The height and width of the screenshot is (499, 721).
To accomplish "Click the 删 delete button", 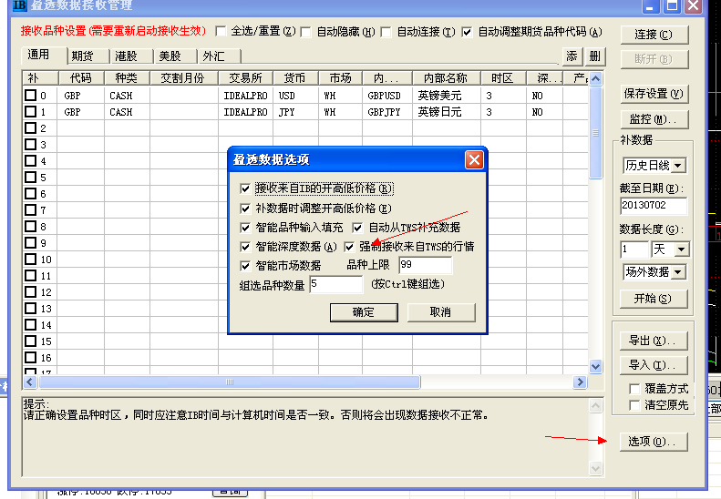I will (x=594, y=56).
